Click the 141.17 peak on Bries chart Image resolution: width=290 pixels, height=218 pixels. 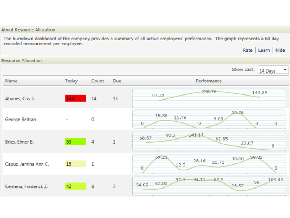tap(196, 135)
